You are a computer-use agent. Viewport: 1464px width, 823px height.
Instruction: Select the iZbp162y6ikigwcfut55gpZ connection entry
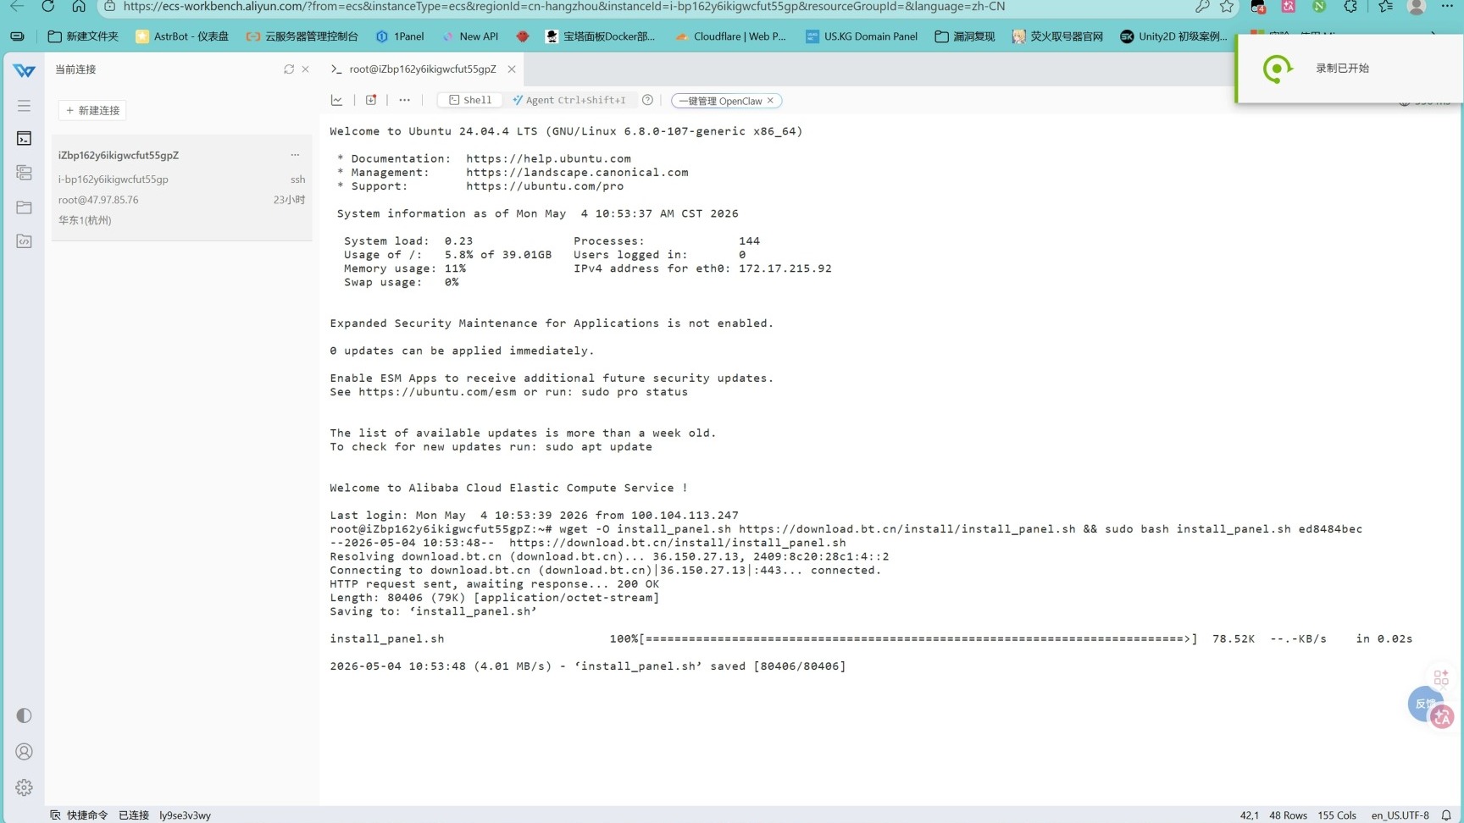tap(181, 187)
